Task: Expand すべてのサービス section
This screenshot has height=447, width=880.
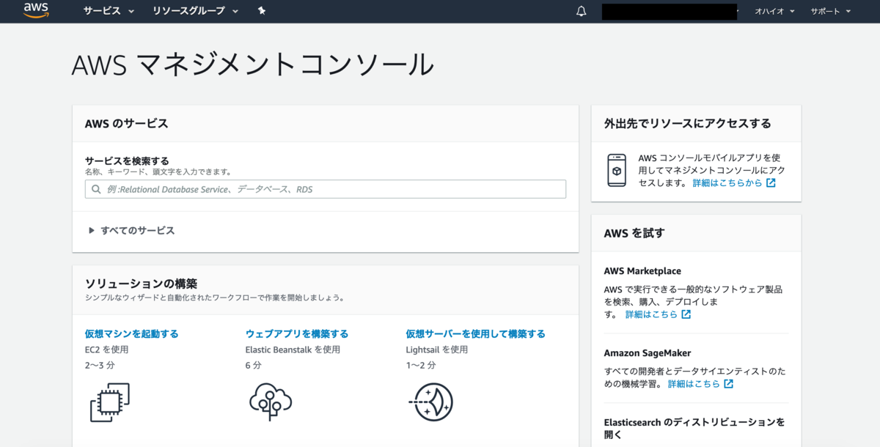Action: click(x=131, y=230)
